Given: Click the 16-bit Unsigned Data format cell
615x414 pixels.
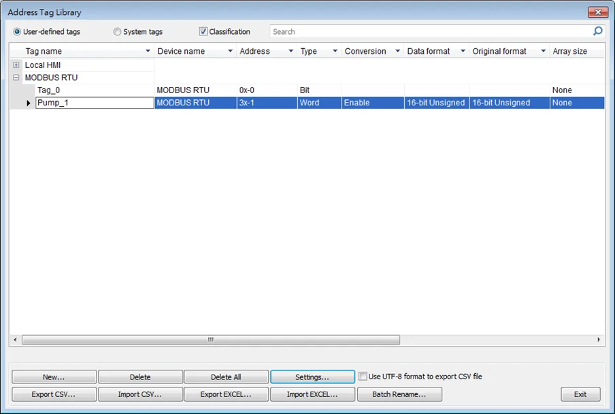Looking at the screenshot, I should pos(437,103).
